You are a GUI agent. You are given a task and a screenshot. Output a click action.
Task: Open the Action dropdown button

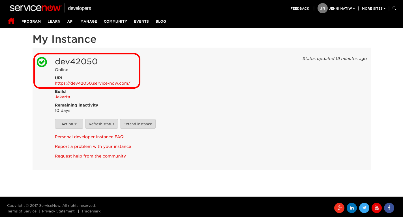(69, 124)
